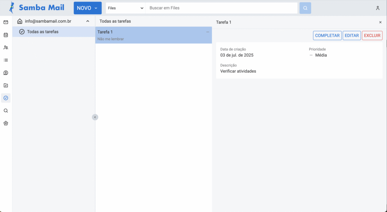
Task: Open the Search icon in sidebar
Action: click(6, 111)
